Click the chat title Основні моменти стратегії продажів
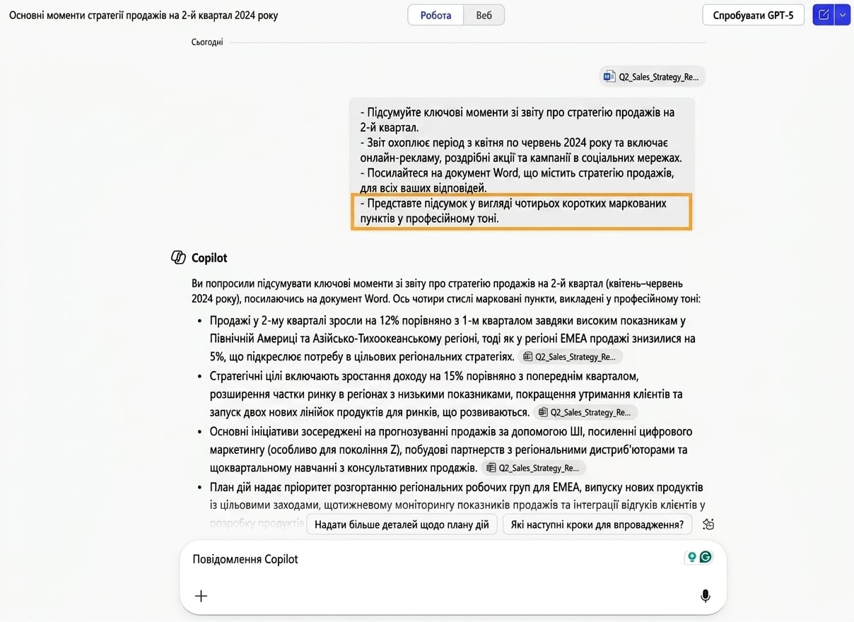Image resolution: width=854 pixels, height=622 pixels. [x=144, y=15]
